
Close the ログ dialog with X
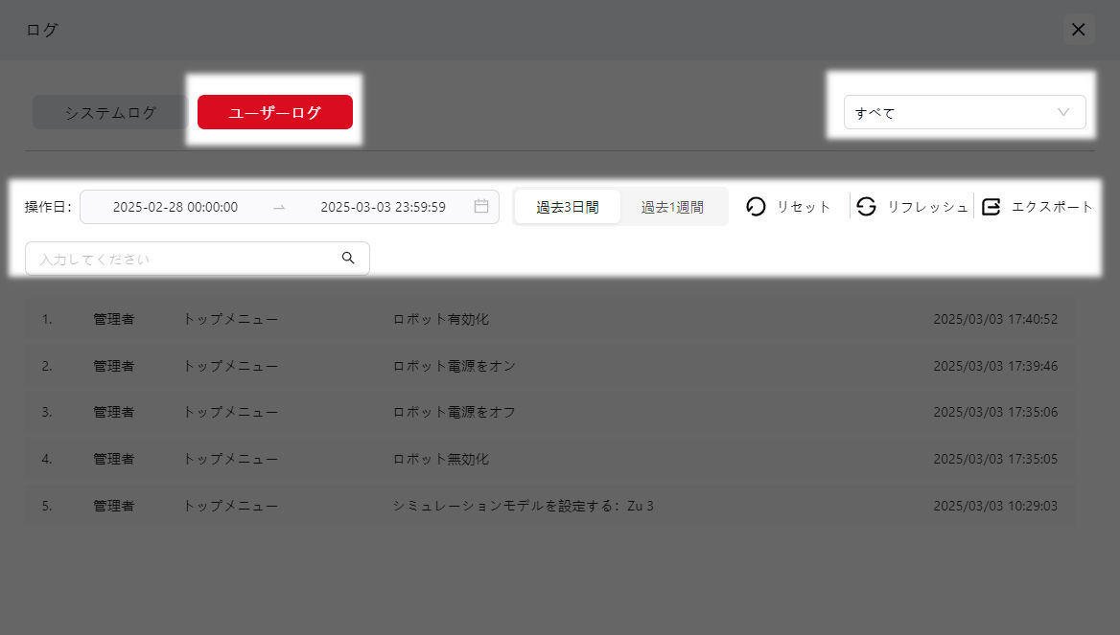tap(1078, 30)
